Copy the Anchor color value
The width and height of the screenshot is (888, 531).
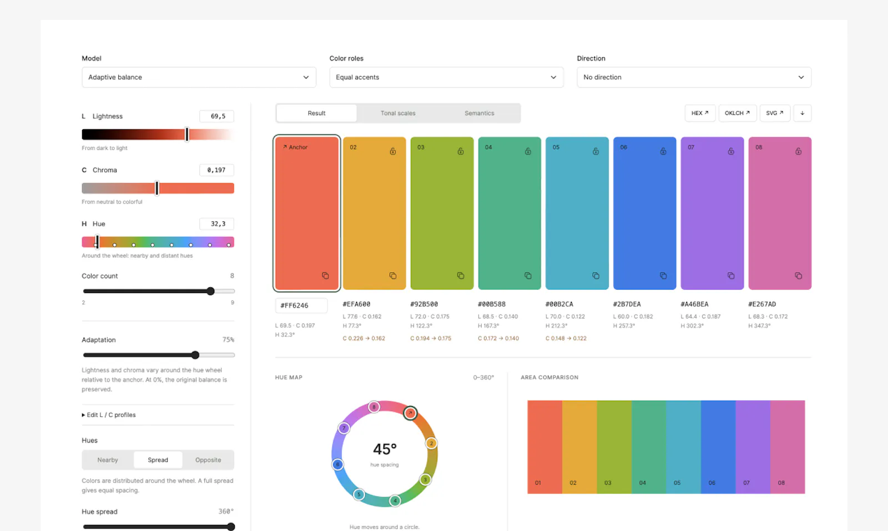325,276
